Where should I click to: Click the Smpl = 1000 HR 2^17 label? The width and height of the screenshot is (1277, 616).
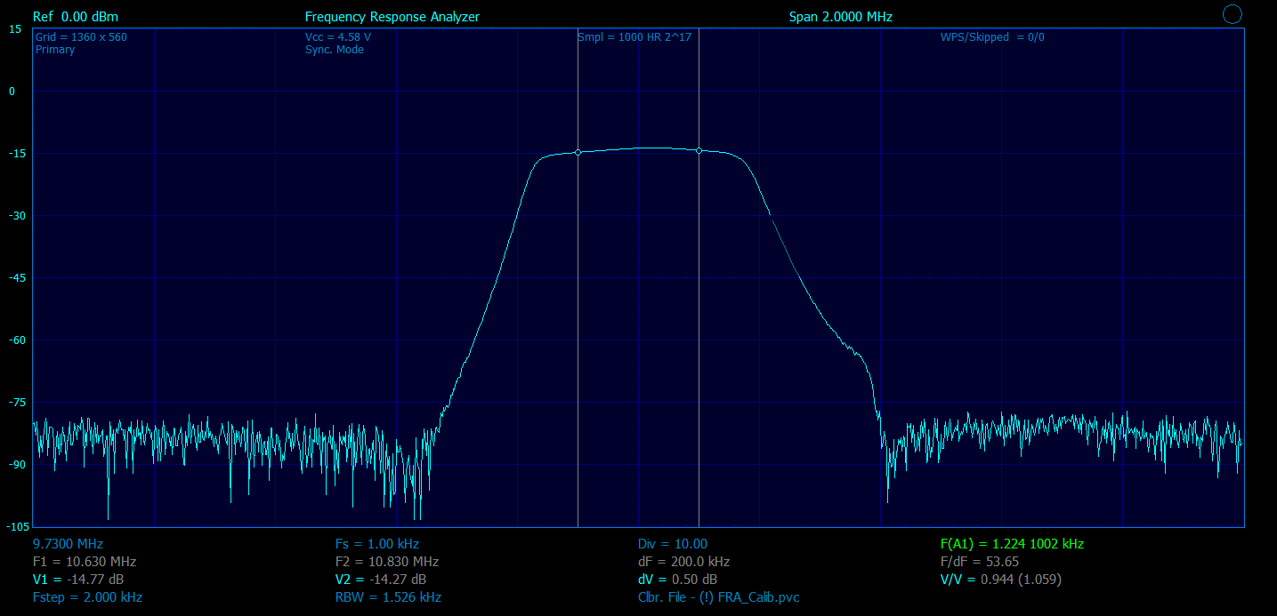(x=634, y=37)
